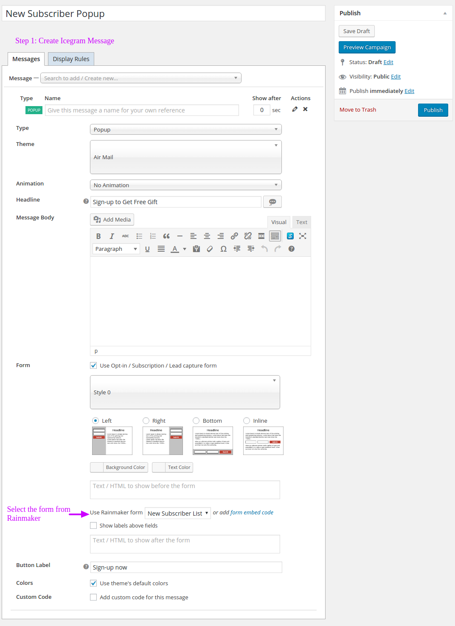Click the Publish button

click(x=433, y=110)
